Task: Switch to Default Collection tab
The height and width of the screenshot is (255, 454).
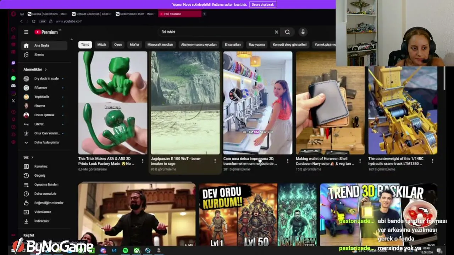Action: tap(92, 14)
